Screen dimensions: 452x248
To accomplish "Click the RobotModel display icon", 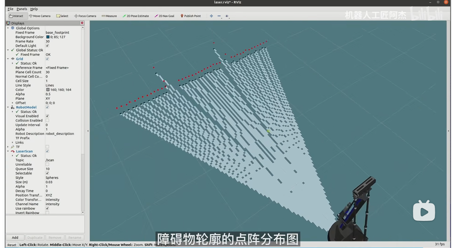I will [x=12, y=107].
